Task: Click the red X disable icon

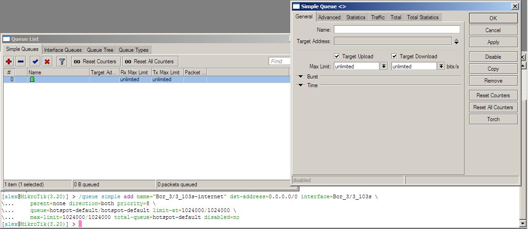Action: (47, 61)
